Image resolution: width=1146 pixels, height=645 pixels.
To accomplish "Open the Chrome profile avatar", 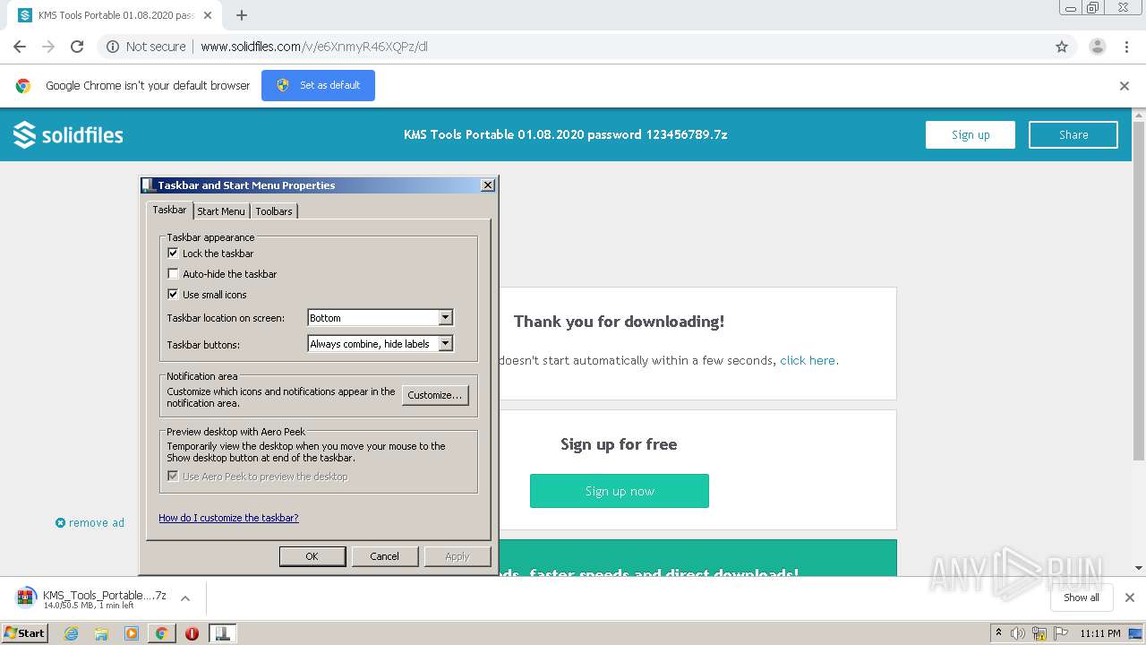I will pos(1098,47).
